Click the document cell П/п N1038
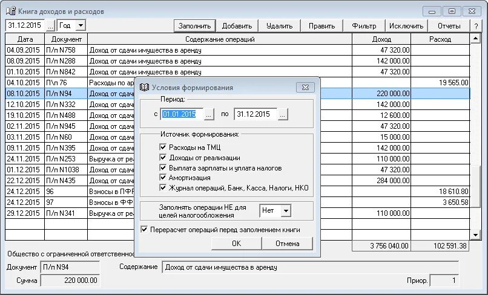The width and height of the screenshot is (488, 295). click(x=66, y=170)
